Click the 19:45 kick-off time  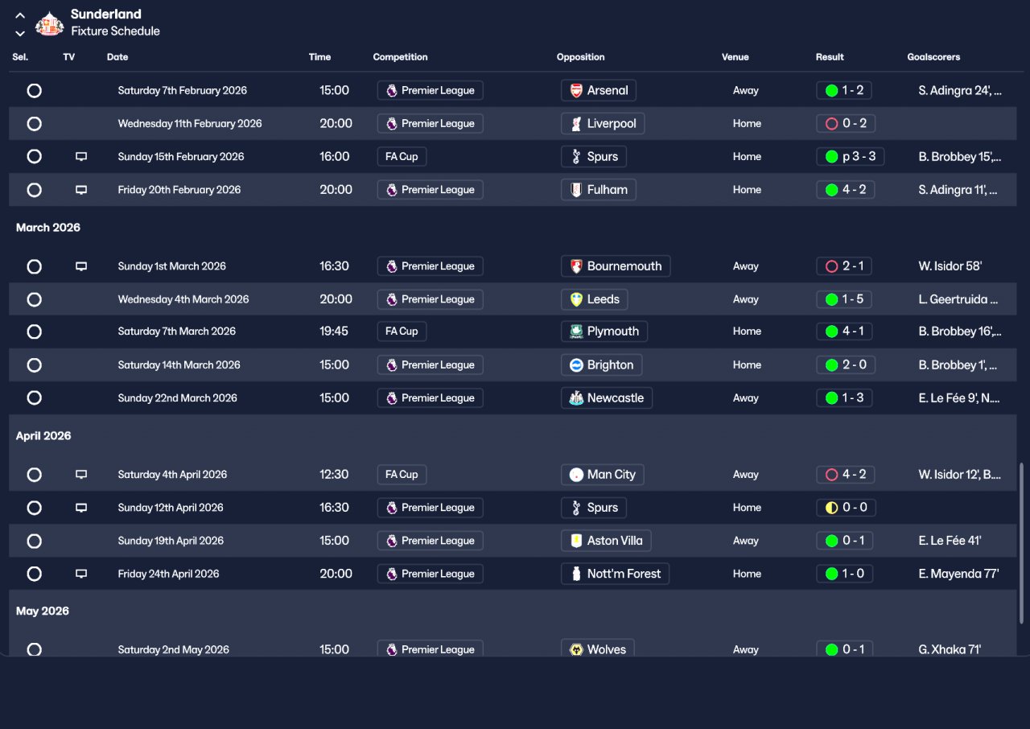point(334,332)
